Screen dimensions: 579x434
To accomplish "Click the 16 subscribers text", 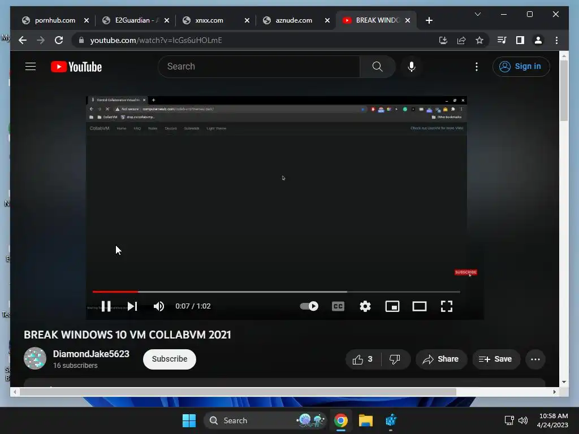I will (75, 366).
